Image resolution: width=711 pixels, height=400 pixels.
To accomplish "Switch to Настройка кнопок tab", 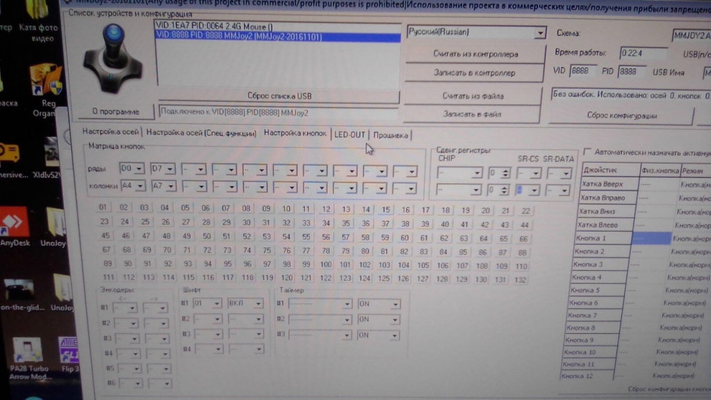I will point(295,133).
